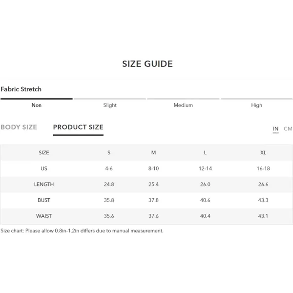The height and width of the screenshot is (293, 293).
Task: Select the BUST row label
Action: click(x=44, y=200)
